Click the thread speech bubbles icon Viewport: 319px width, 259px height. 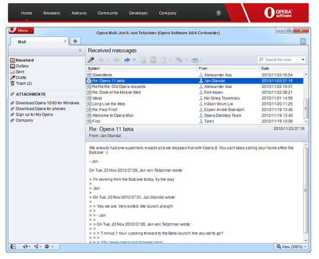[x=179, y=60]
